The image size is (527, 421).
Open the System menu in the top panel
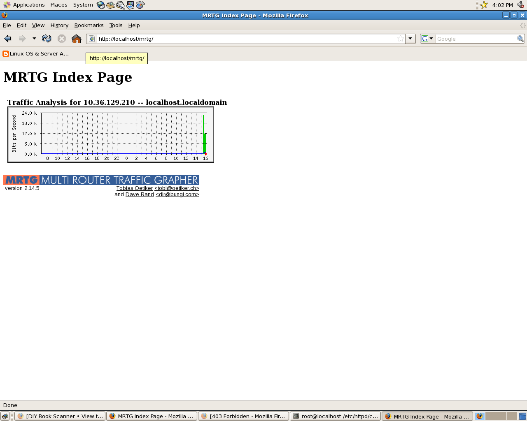tap(83, 5)
